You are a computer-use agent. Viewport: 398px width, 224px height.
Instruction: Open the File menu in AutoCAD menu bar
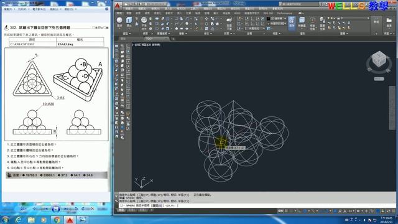point(129,9)
